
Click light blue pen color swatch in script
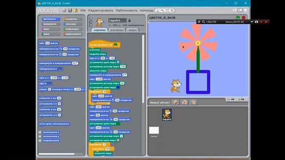[x=118, y=62]
